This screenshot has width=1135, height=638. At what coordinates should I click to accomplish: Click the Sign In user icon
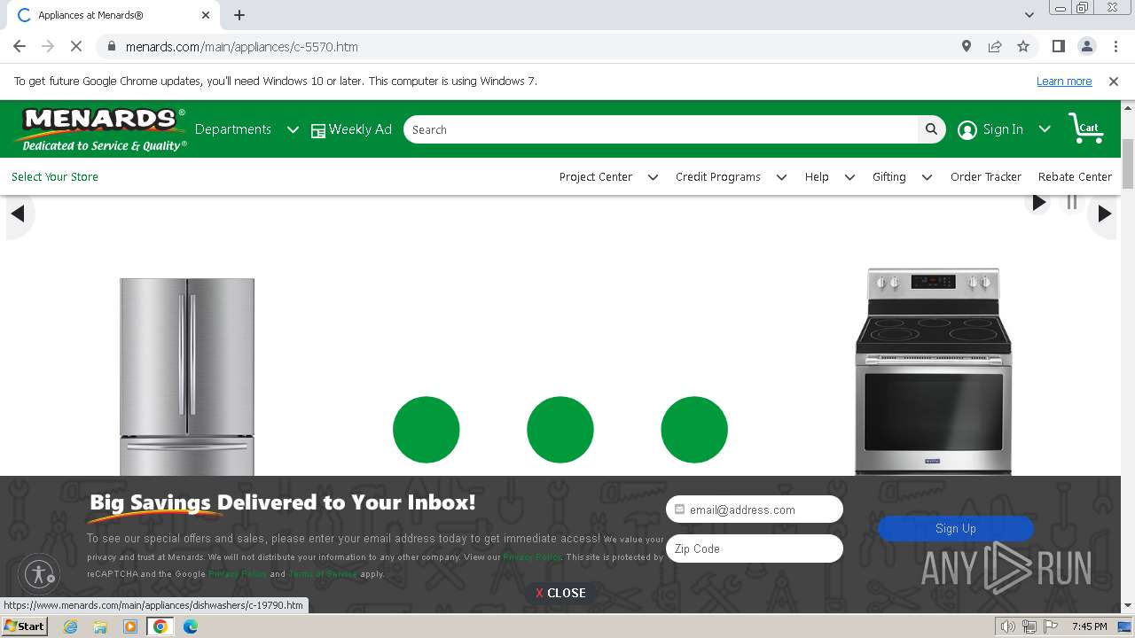pos(967,130)
